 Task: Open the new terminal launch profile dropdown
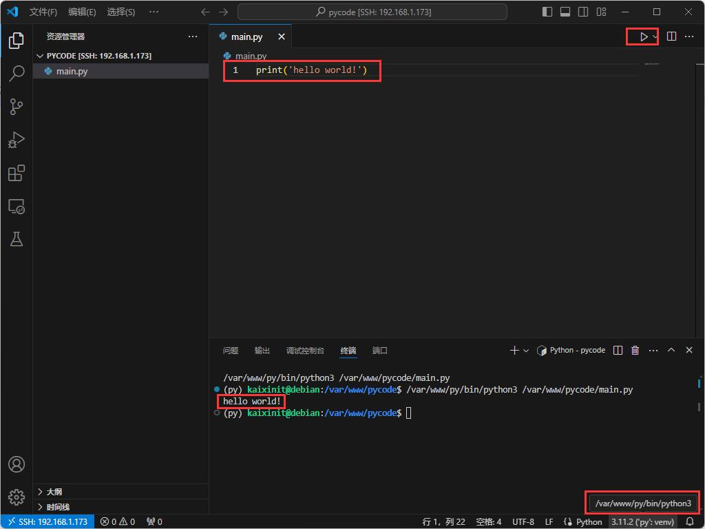pyautogui.click(x=526, y=351)
